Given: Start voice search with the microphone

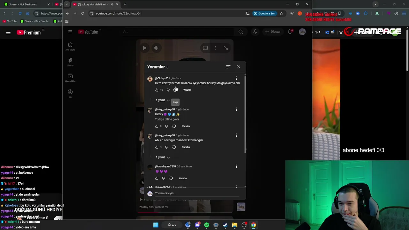Looking at the screenshot, I should [x=255, y=32].
